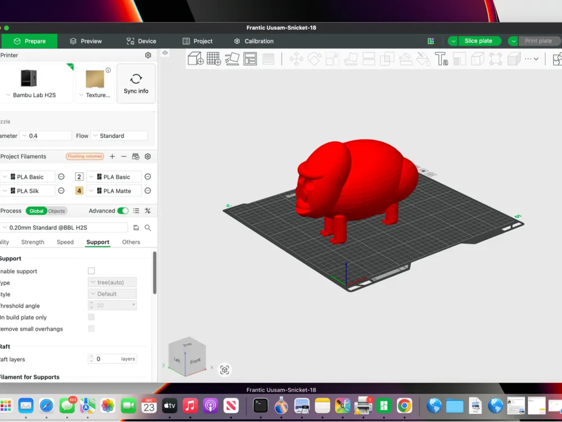Open the support Type tree(auto) dropdown
Screen dimensions: 562x422
tap(112, 282)
